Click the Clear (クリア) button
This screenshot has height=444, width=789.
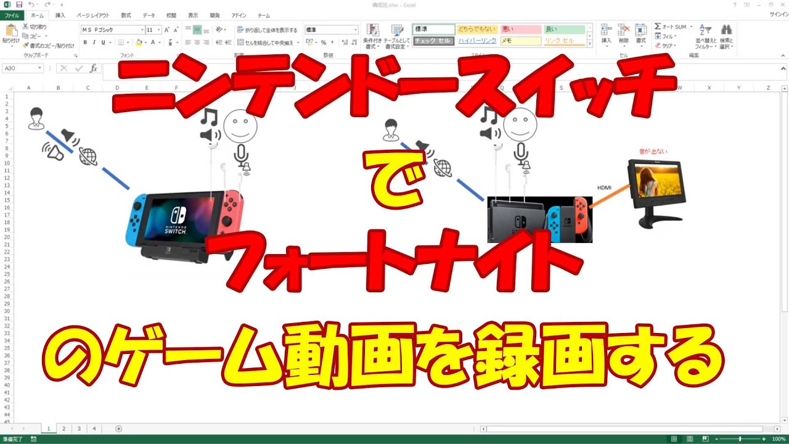[666, 46]
